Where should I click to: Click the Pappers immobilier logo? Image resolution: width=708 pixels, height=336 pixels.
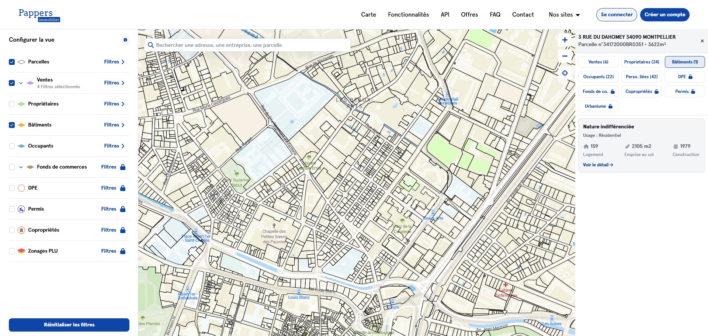pos(39,15)
